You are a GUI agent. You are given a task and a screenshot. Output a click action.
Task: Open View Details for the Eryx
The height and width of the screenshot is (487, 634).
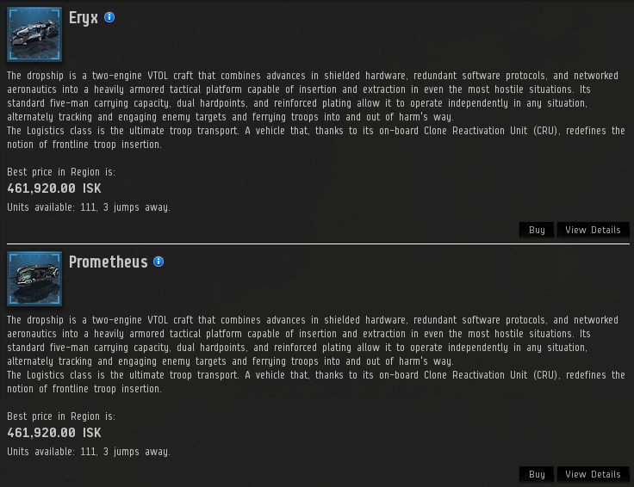point(593,230)
